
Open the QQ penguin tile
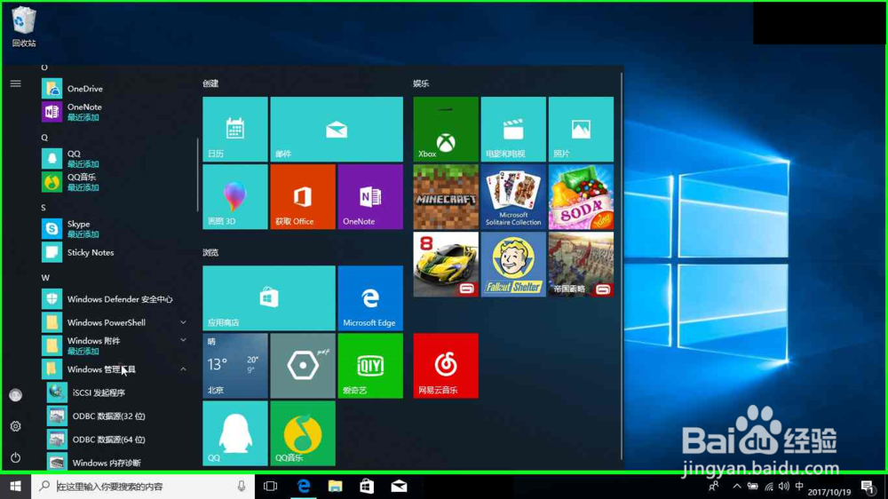click(x=235, y=433)
